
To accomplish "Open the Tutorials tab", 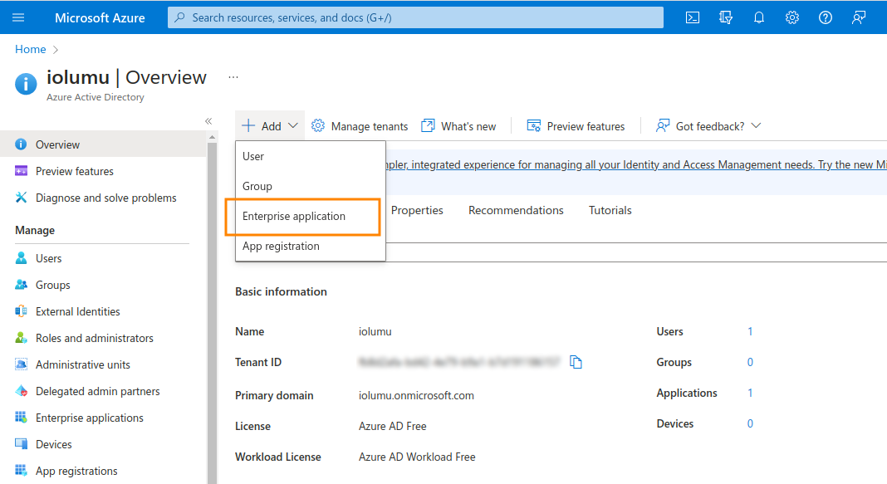I will click(610, 210).
